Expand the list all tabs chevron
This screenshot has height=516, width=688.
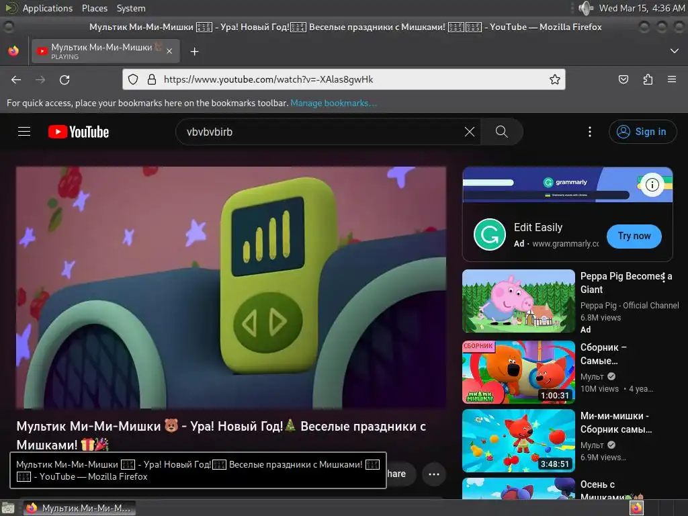click(x=675, y=51)
